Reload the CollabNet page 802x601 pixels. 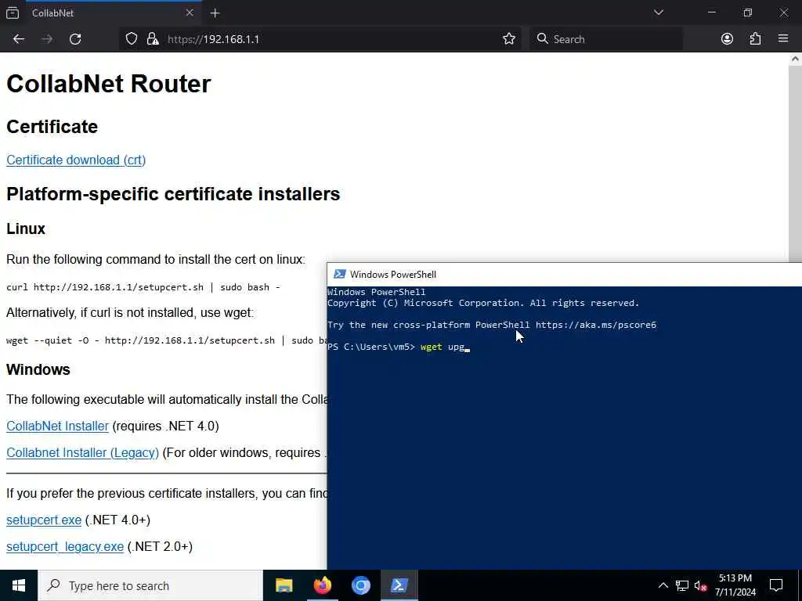(75, 39)
